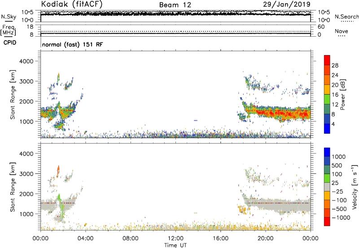
Task: Click the '500' label on Velocity colorbar
Action: (x=337, y=165)
